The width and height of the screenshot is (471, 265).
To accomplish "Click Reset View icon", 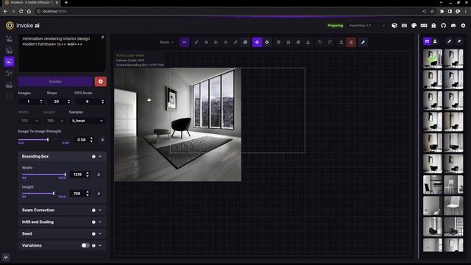I will pos(266,43).
